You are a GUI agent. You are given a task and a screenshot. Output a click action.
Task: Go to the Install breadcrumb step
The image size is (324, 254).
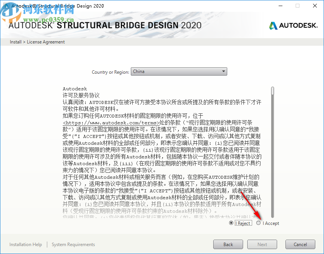click(16, 42)
